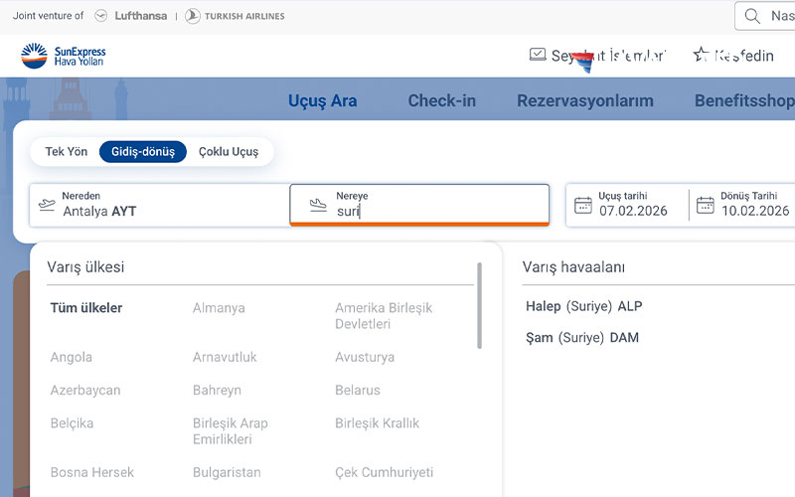Click the landing plane icon in Nereye

coord(318,205)
